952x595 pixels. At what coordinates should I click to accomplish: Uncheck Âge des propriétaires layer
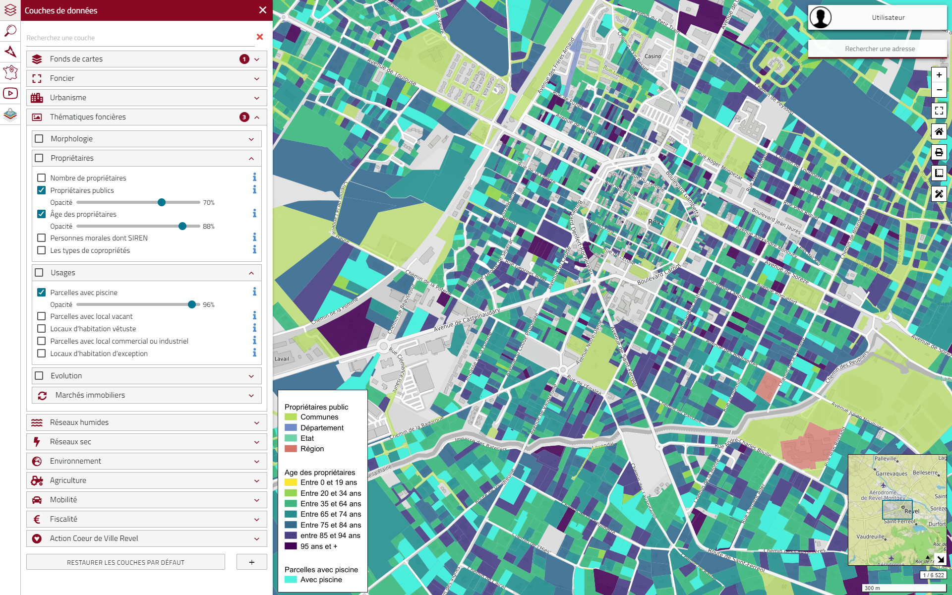tap(42, 214)
